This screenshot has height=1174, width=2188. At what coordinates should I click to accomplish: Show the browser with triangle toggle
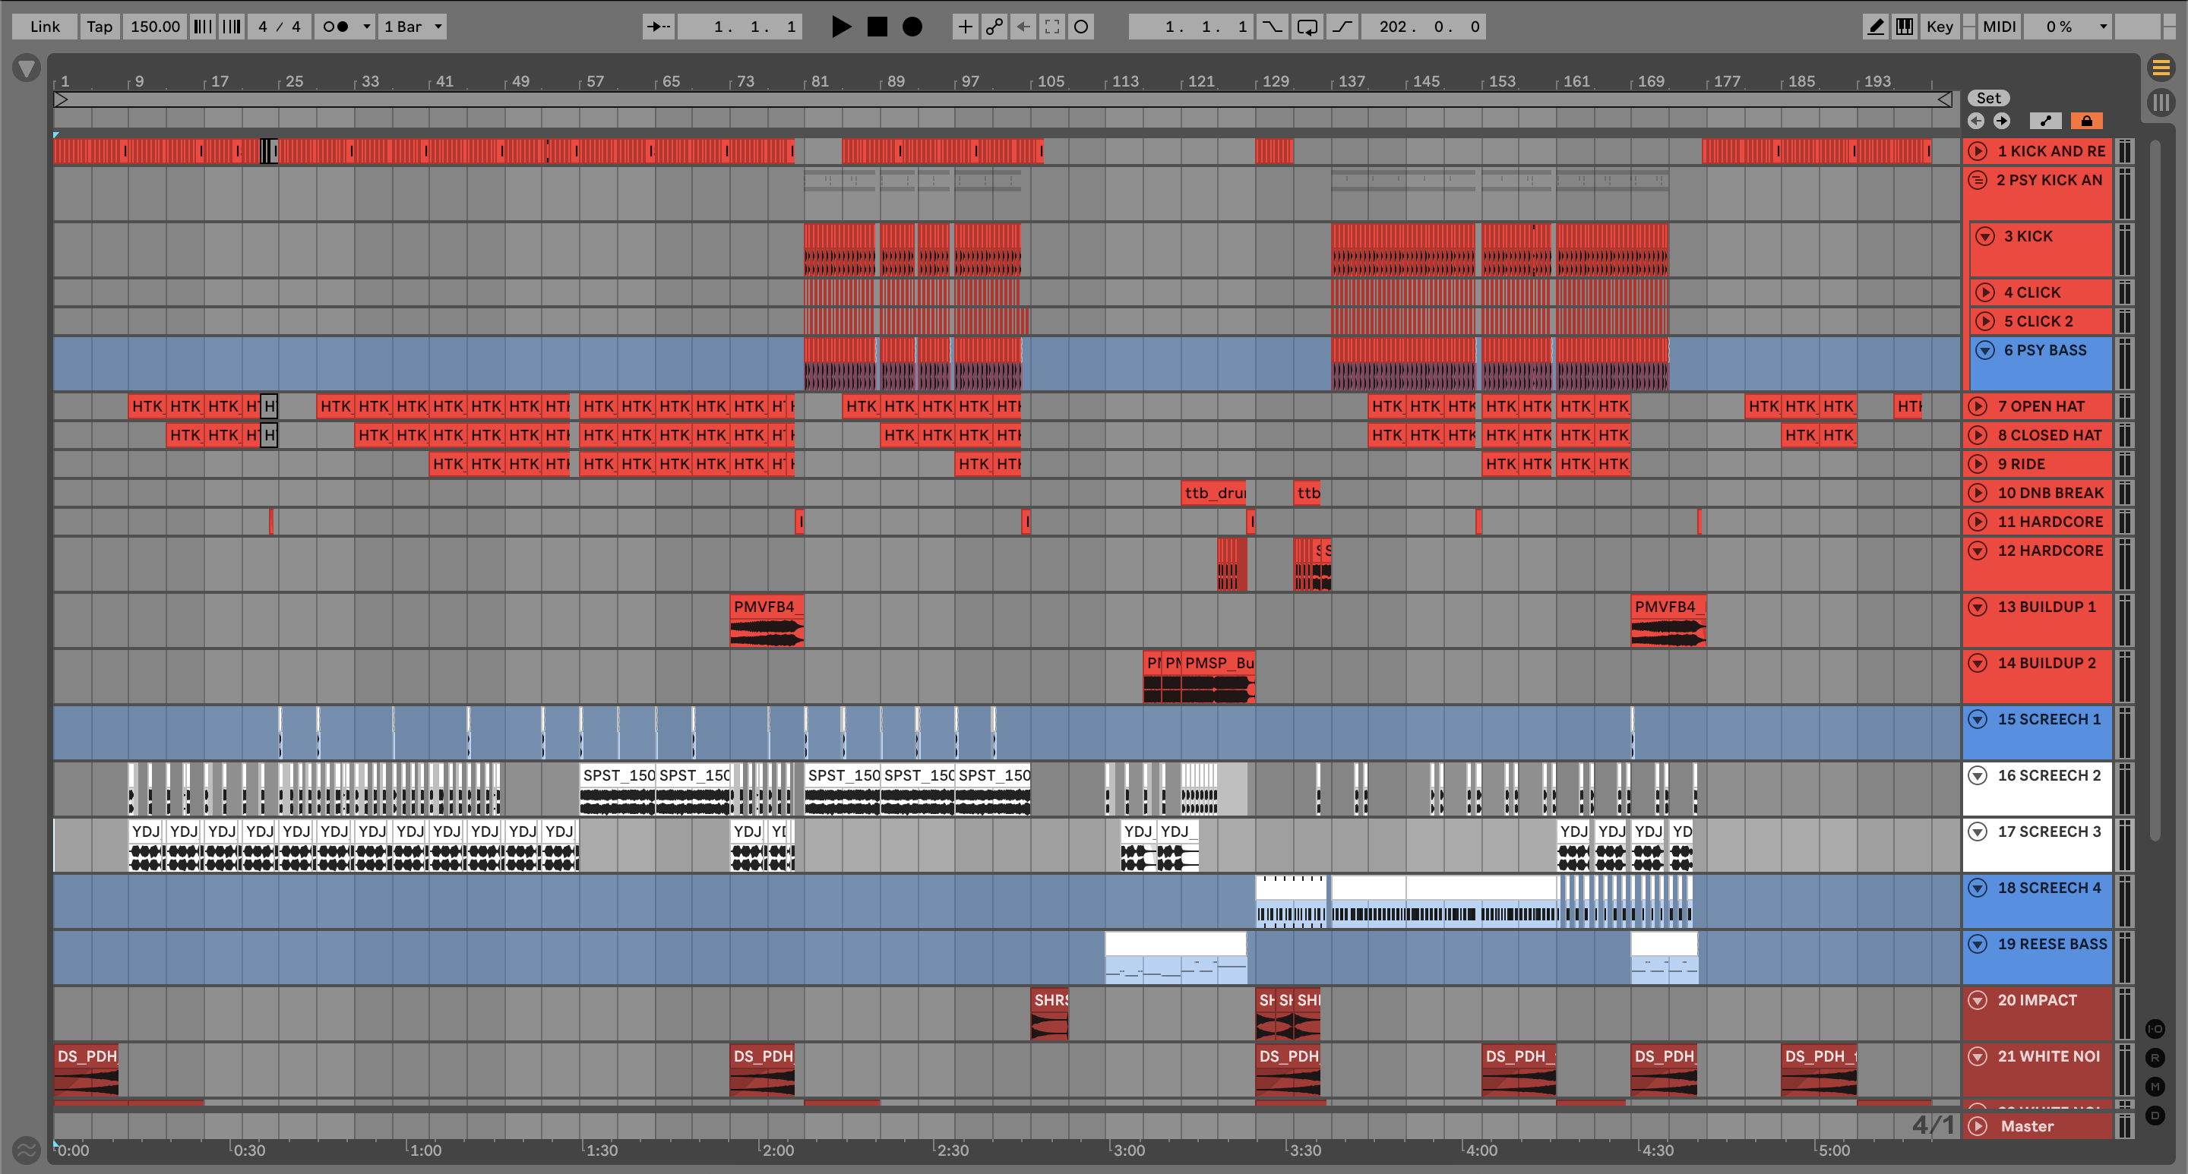27,68
